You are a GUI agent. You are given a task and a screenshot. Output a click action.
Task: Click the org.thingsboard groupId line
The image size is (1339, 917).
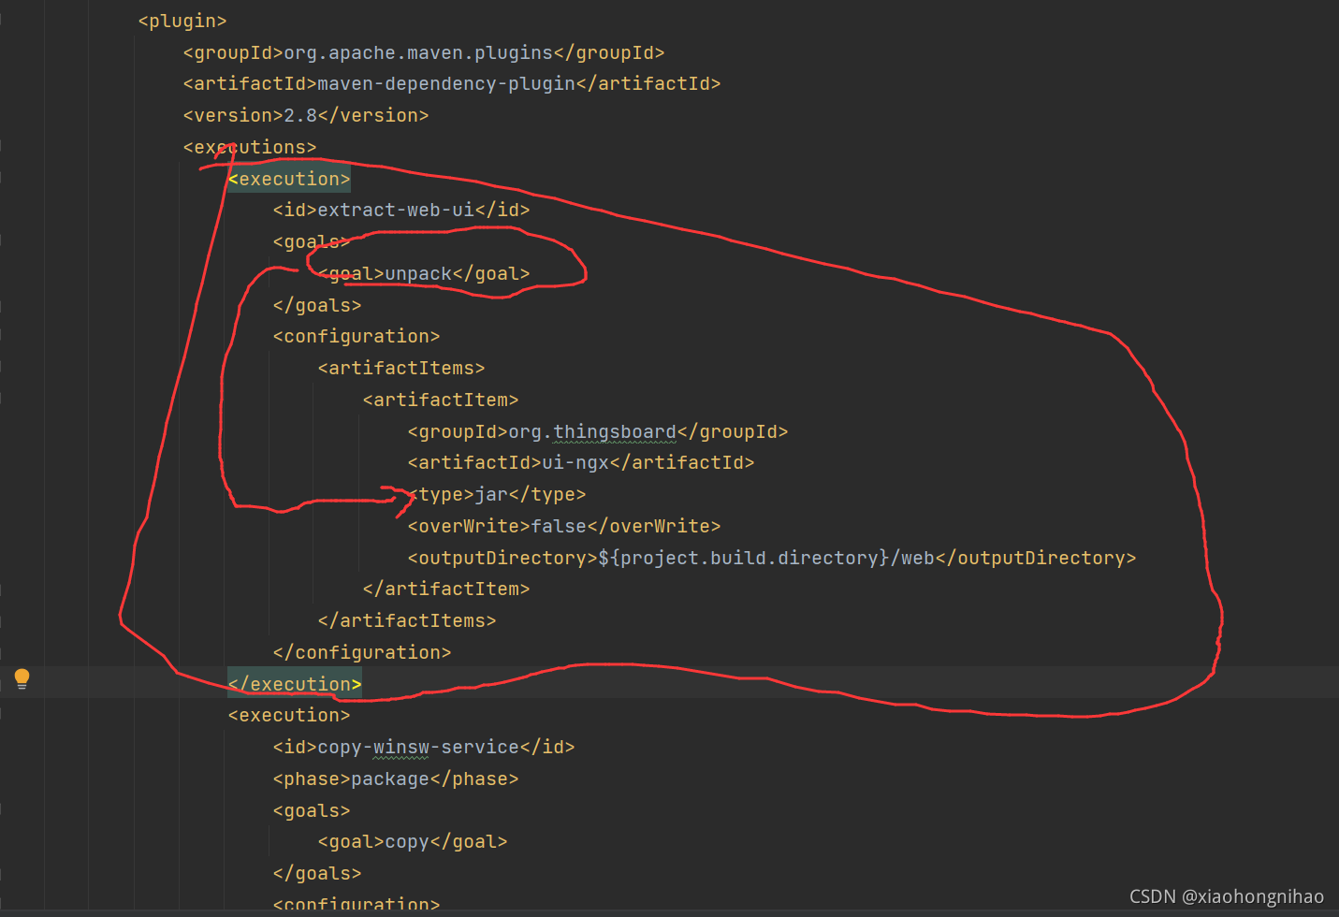598,431
